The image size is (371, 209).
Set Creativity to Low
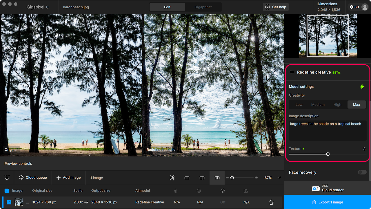(x=299, y=105)
